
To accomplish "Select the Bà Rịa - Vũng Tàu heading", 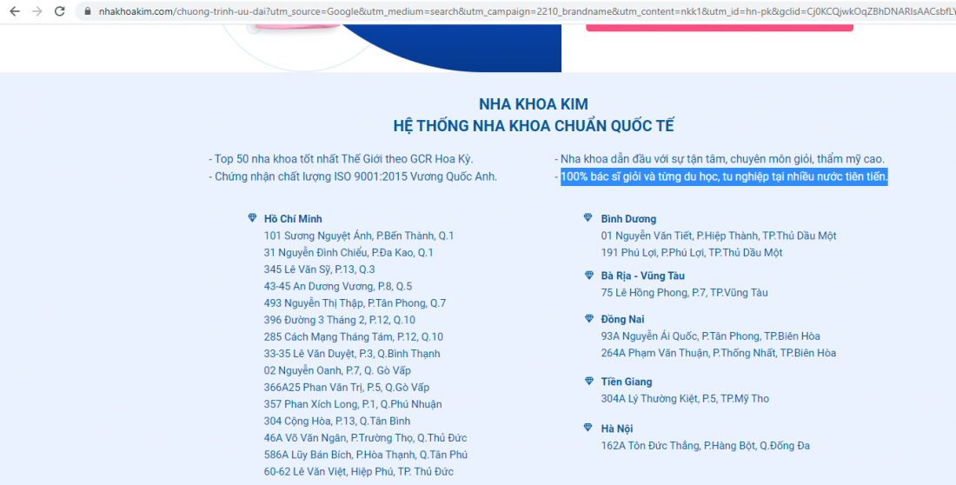I will (x=642, y=276).
